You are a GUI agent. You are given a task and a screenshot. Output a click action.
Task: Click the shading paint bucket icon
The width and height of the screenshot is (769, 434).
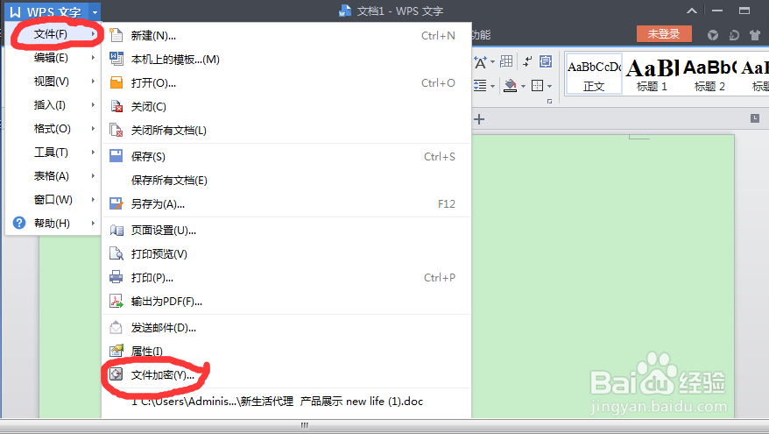511,86
